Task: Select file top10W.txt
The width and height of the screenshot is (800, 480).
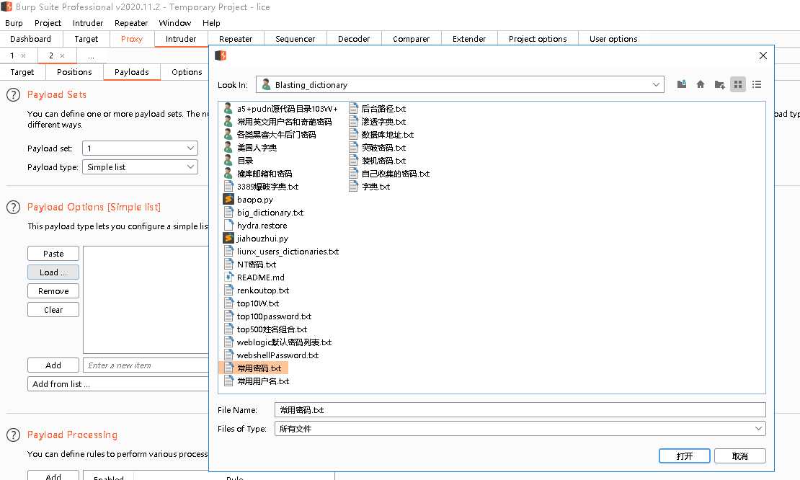Action: click(x=252, y=303)
